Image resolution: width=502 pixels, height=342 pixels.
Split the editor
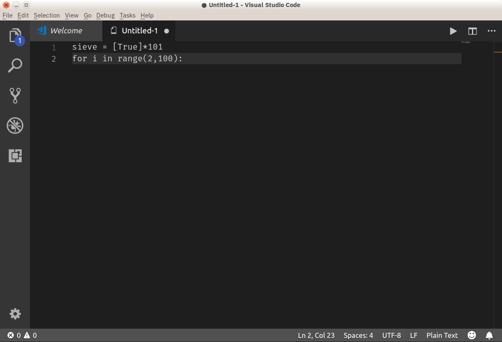point(472,31)
